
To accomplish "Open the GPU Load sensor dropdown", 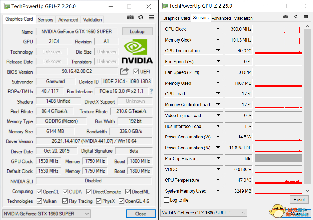I will point(218,93).
